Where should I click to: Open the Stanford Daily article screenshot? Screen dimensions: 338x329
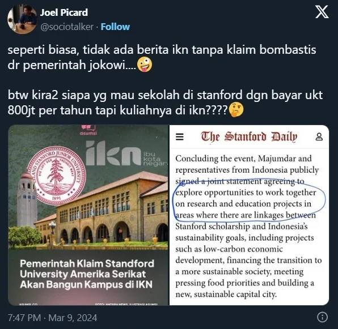point(249,215)
